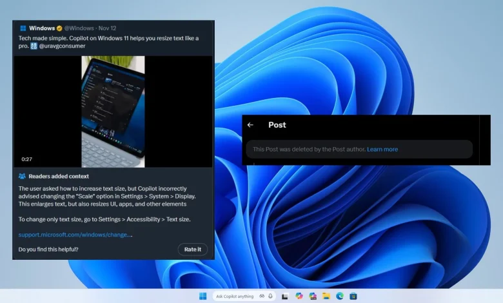The height and width of the screenshot is (303, 503).
Task: Click the Post heading text
Action: [x=277, y=125]
